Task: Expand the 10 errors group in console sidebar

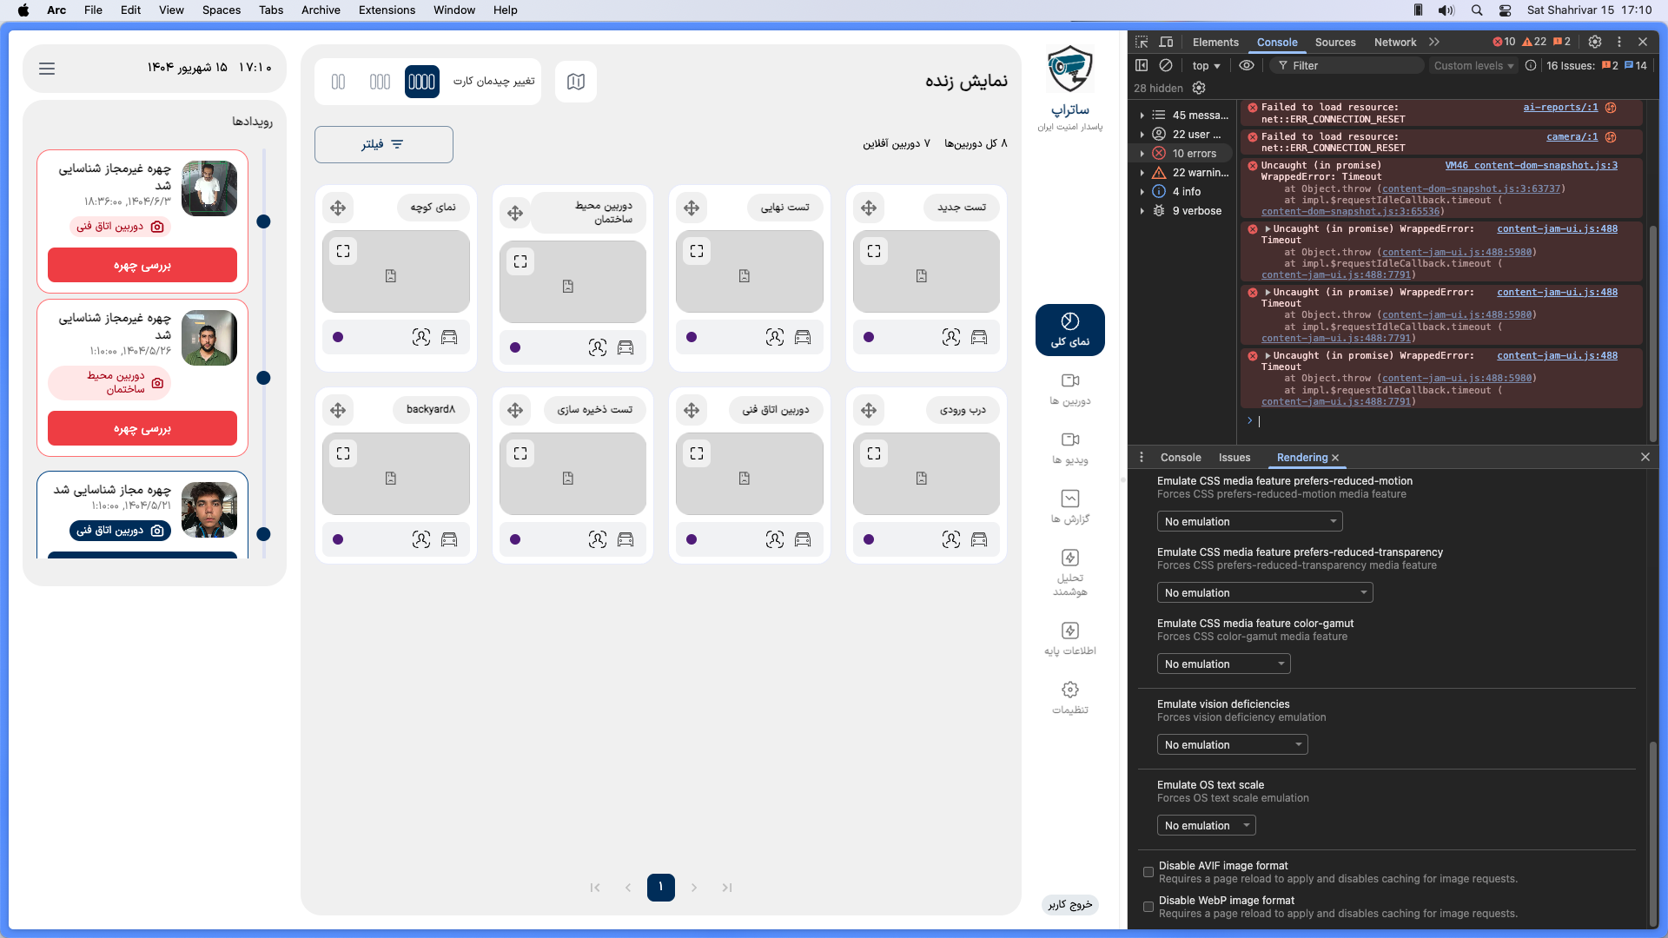Action: (x=1186, y=153)
